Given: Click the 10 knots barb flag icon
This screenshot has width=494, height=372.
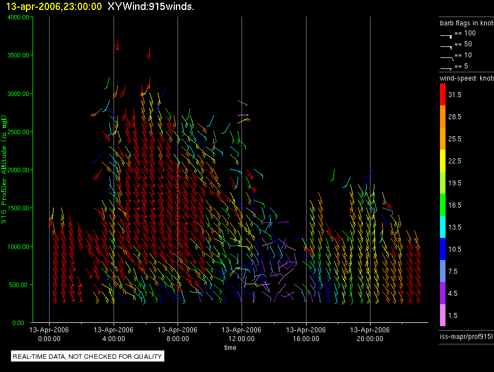Looking at the screenshot, I should (x=447, y=59).
